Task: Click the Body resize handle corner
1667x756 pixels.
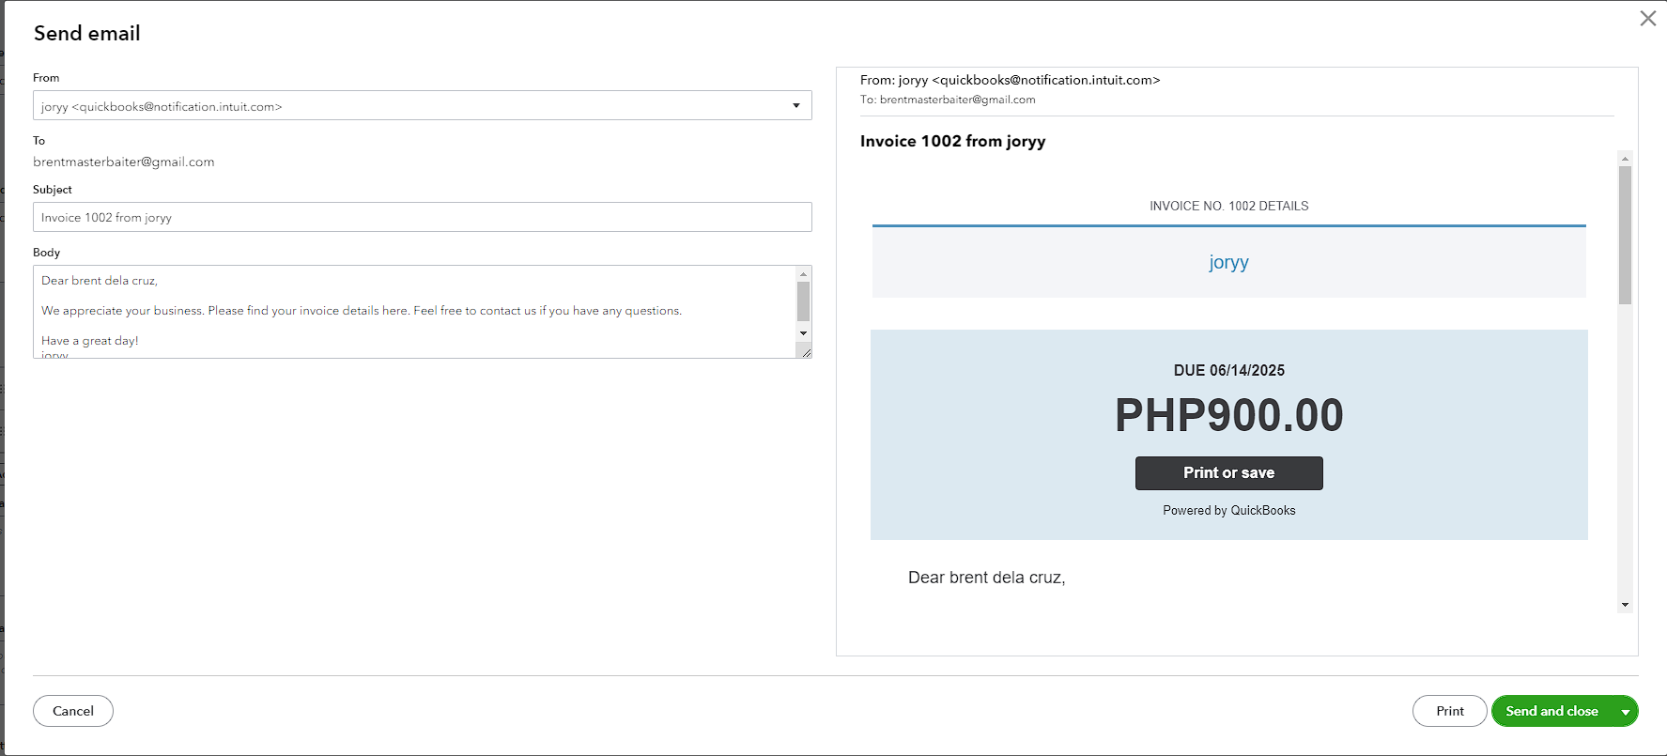Action: click(805, 351)
